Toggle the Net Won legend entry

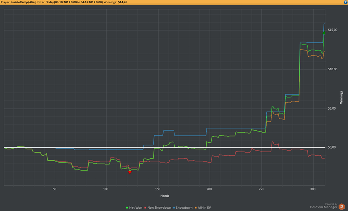pyautogui.click(x=134, y=208)
